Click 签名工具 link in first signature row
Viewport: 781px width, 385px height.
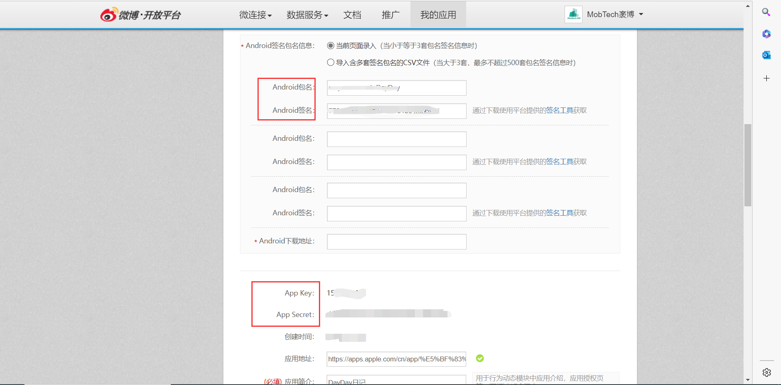[x=559, y=110]
